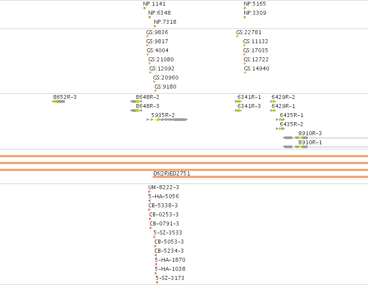Open the 5-HA-1038 feature label
Viewport: 368px width, 285px height.
(170, 269)
